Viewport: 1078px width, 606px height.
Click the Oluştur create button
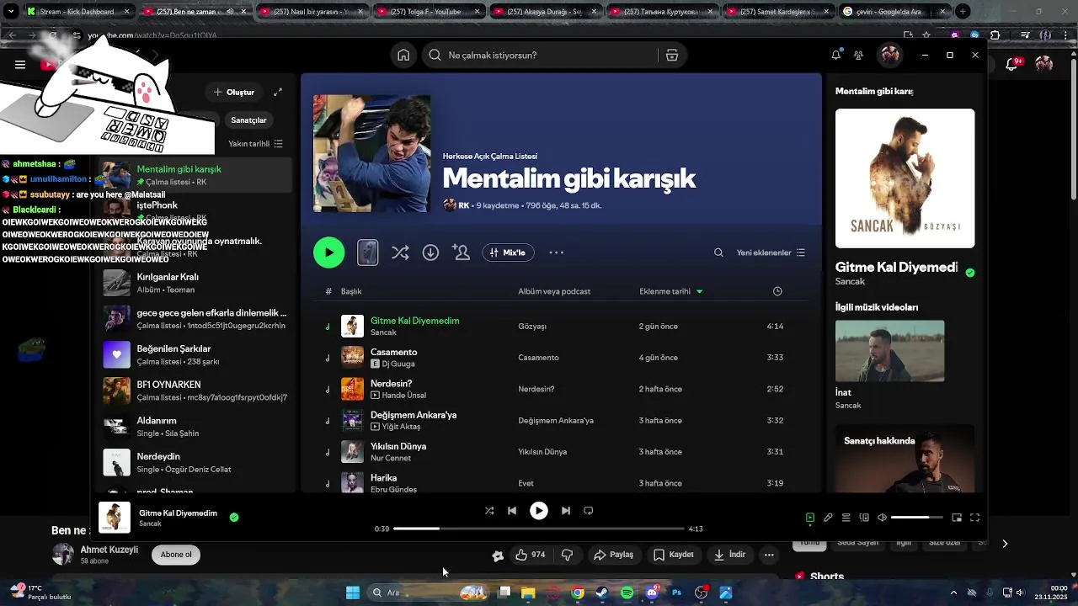click(x=233, y=92)
